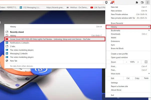Expand the History submenu arrow
The image size is (151, 100).
(x=149, y=27)
